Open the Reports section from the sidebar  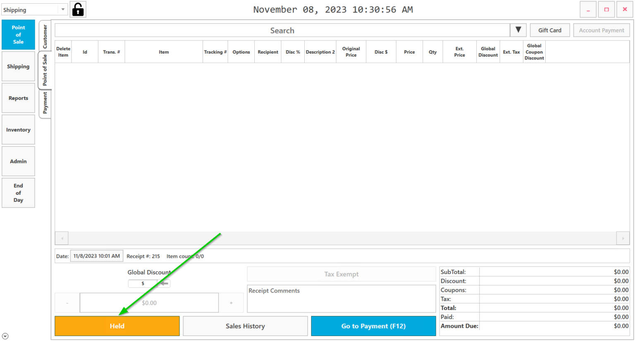point(18,98)
